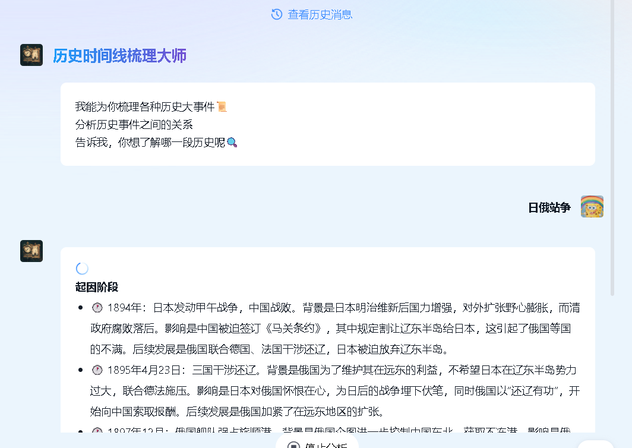Click the stop icon in 停止分析 button
Screen dimensions: 632x448
(293, 444)
